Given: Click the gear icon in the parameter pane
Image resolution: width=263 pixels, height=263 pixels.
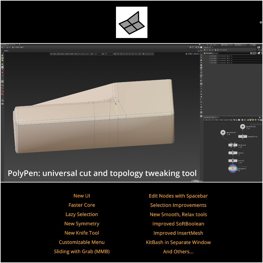Looking at the screenshot, I should coord(251,53).
